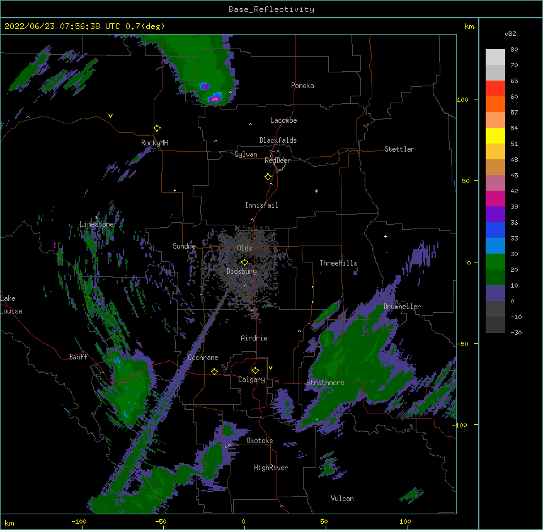
Task: Click the Base_Reflectivity title
Action: [271, 9]
